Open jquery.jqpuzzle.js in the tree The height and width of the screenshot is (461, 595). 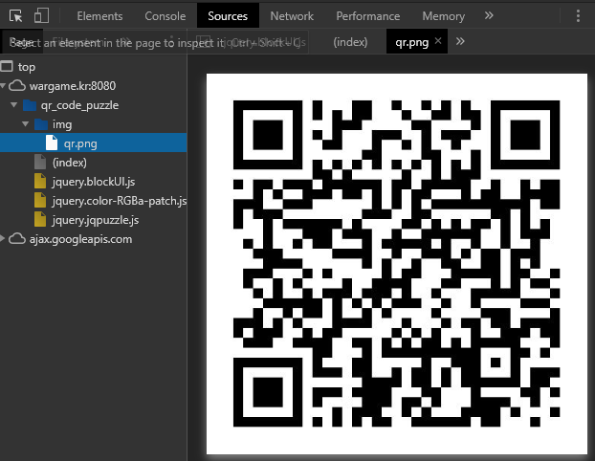pyautogui.click(x=94, y=220)
